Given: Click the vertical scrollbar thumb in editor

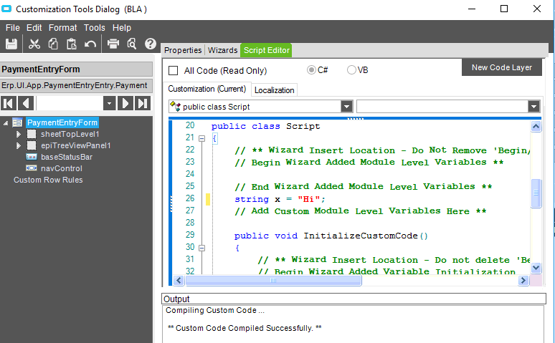Looking at the screenshot, I should pos(536,193).
